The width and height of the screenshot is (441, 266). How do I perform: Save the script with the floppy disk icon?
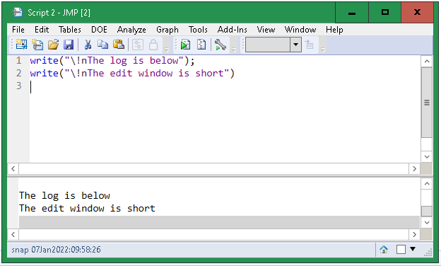69,45
